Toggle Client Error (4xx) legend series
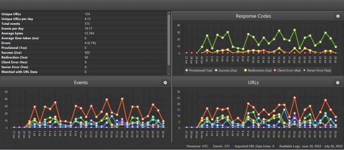 [287, 70]
